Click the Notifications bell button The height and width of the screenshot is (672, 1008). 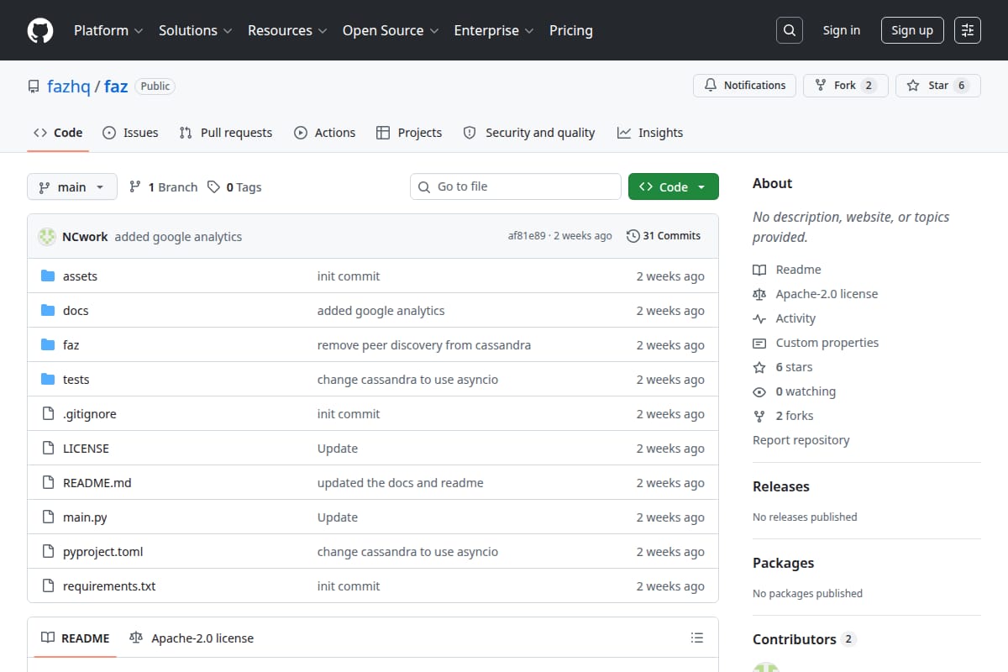click(x=744, y=86)
